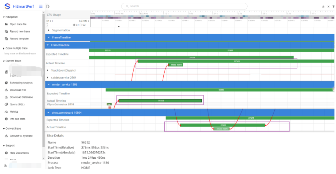This screenshot has width=336, height=174.
Task: Click the StartTime(Absolute) value 1873.086076272s
Action: tap(93, 153)
